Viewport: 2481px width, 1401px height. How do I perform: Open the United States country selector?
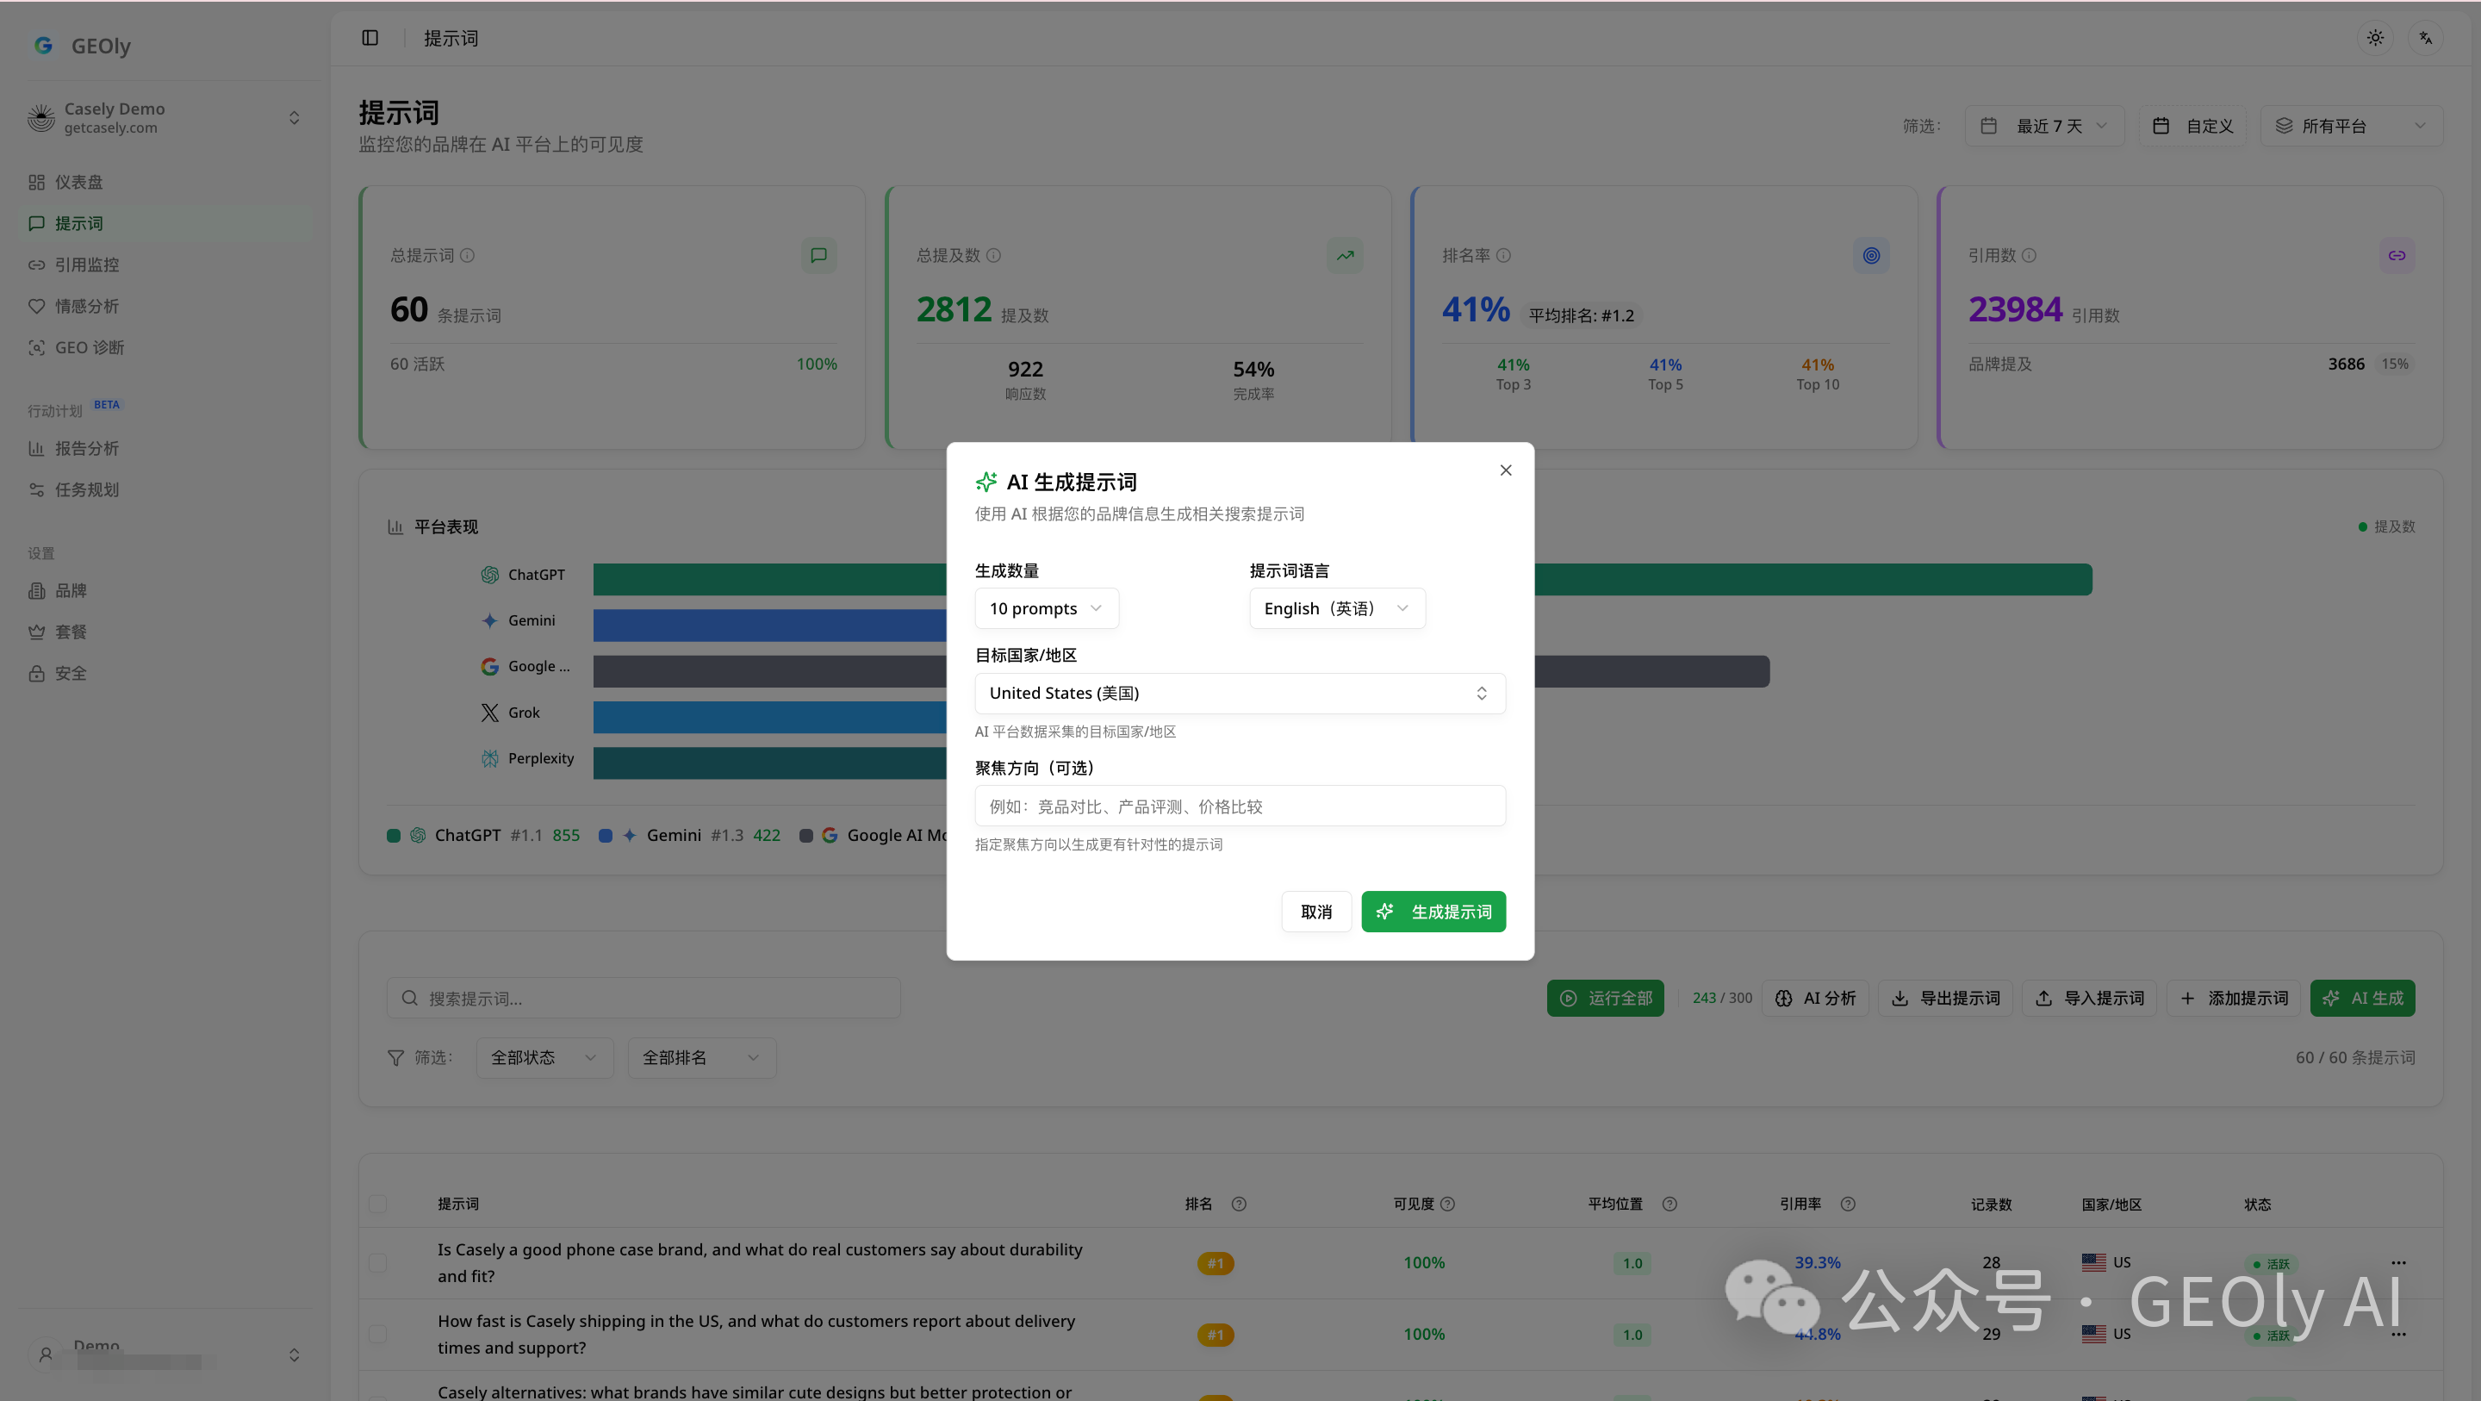click(x=1240, y=693)
